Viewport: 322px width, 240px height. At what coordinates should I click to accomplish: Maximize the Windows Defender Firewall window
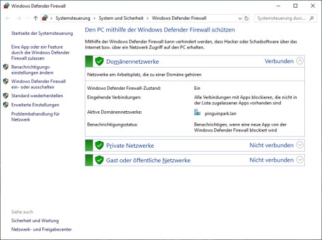[295, 6]
